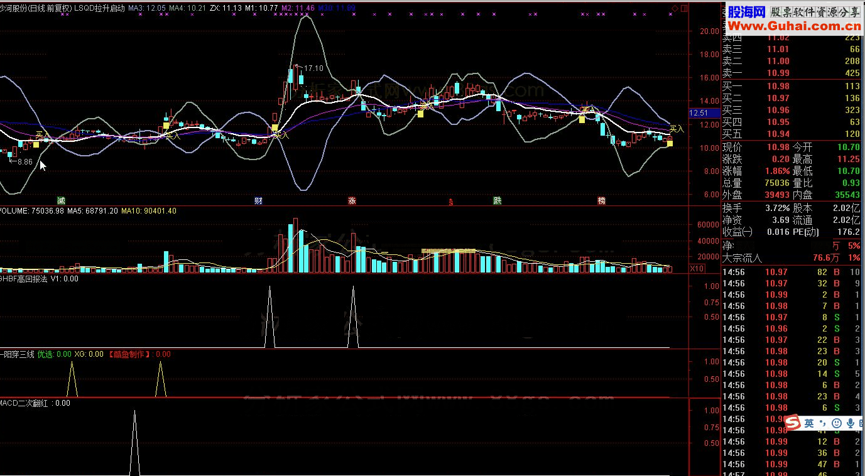
Task: Select the 买四 10.95 bid row
Action: [x=793, y=122]
